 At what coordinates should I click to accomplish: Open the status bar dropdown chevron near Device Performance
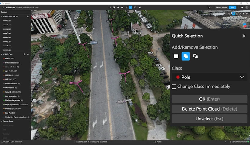pyautogui.click(x=225, y=142)
